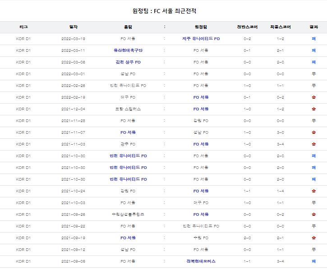The width and height of the screenshot is (327, 269).
Task: Click the date 2021-12-04
Action: pos(73,109)
